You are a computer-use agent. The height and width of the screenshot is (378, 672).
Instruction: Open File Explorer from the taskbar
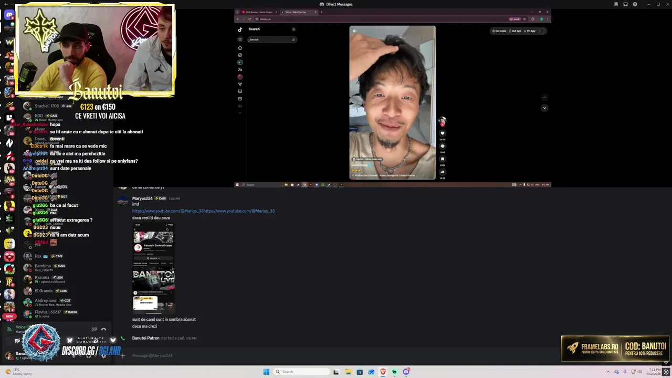coord(348,372)
